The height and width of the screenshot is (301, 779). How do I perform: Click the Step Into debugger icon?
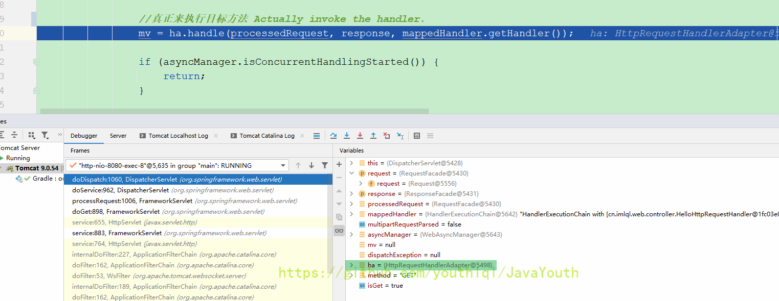click(347, 136)
